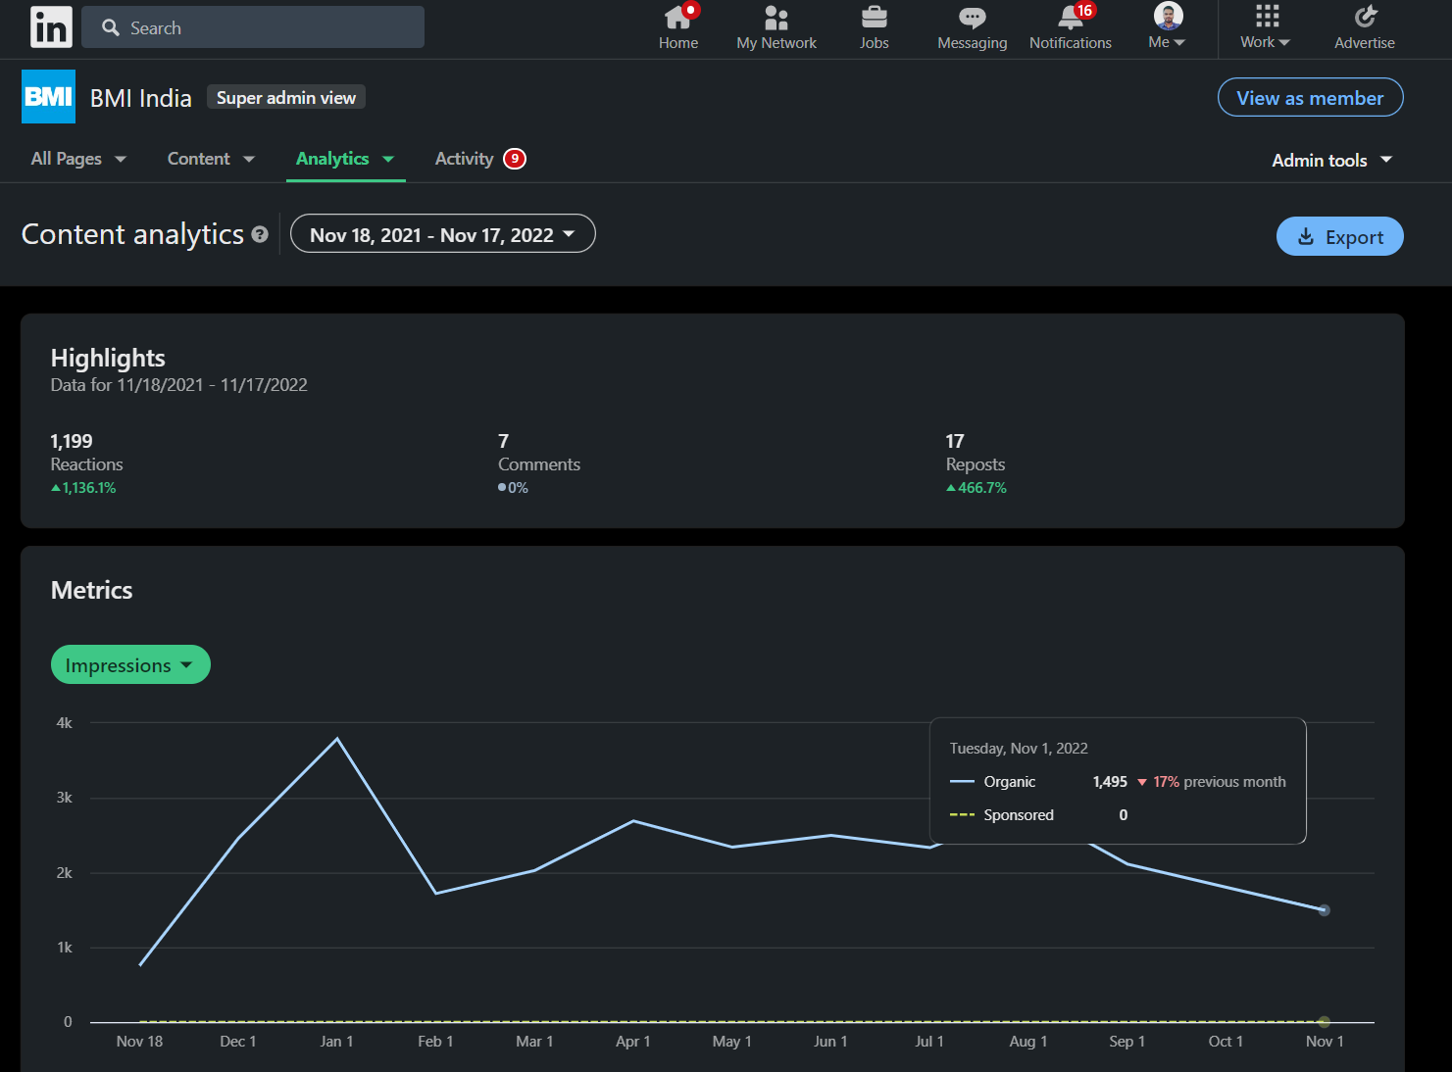Click the Apr 1 axis label
The height and width of the screenshot is (1072, 1452).
pyautogui.click(x=632, y=1041)
